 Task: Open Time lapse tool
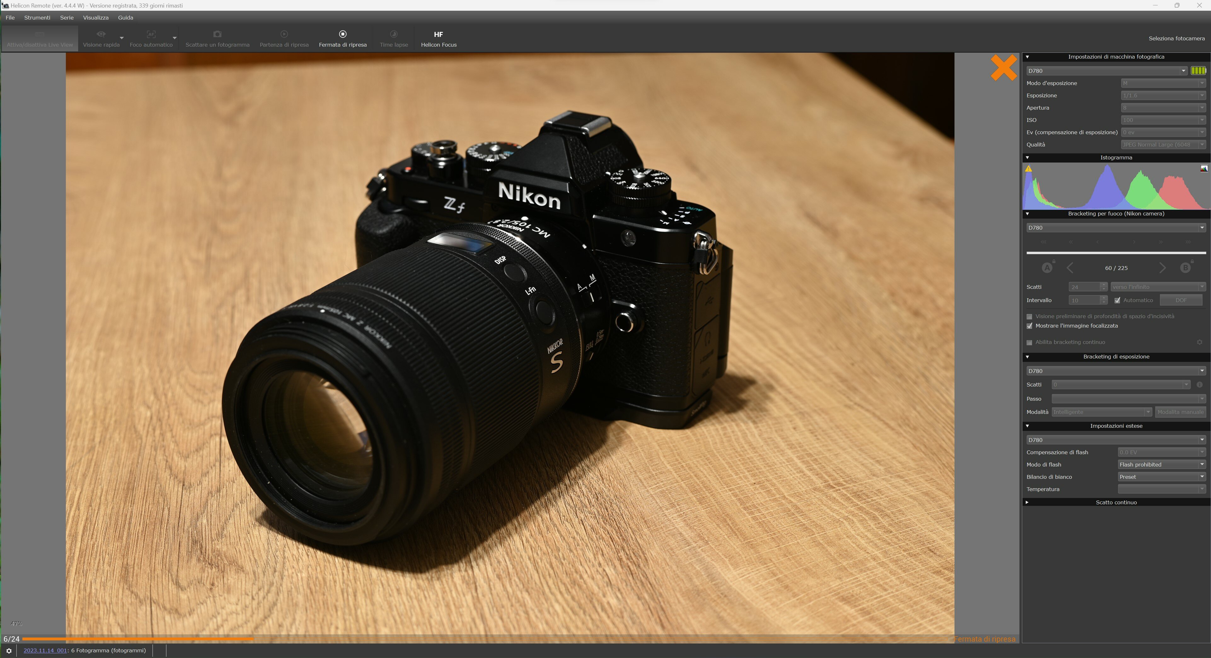pos(394,38)
